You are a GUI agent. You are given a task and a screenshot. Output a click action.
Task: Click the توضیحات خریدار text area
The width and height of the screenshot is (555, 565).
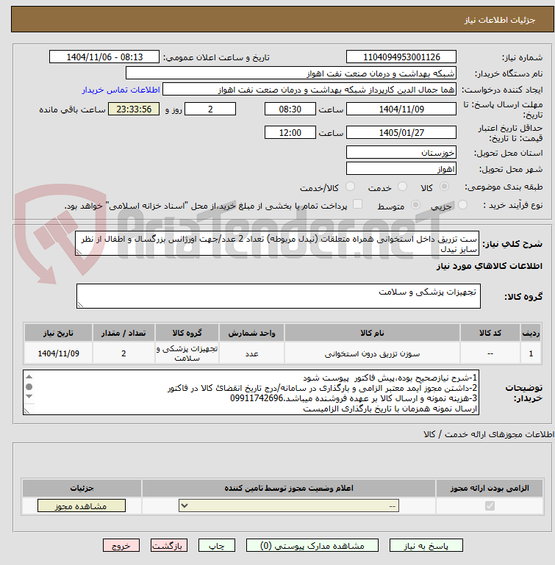coord(251,392)
